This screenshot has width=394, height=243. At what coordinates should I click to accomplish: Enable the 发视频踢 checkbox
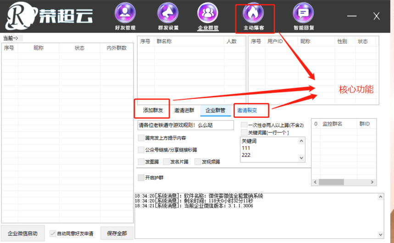click(198, 161)
